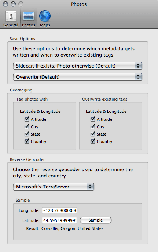
Task: Click the Maps tab label
Action: pyautogui.click(x=45, y=25)
